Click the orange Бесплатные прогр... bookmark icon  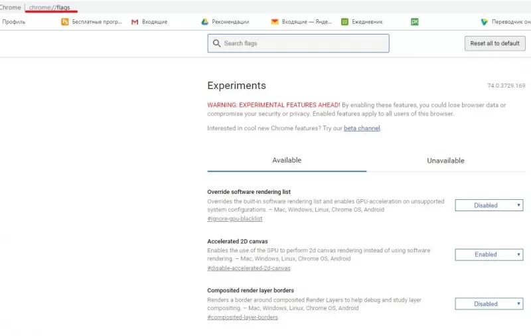pos(65,22)
